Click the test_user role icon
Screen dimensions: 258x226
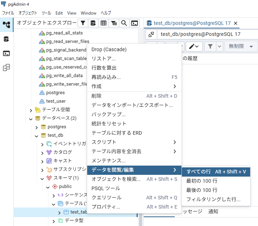point(42,101)
